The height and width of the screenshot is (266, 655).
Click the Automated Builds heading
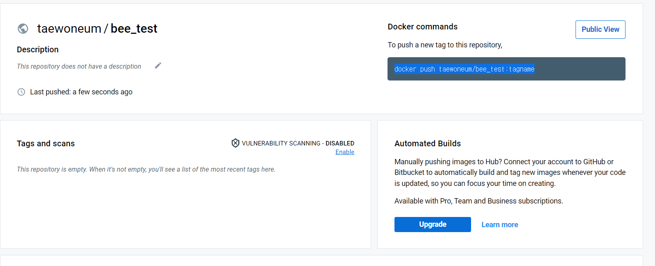coord(428,143)
